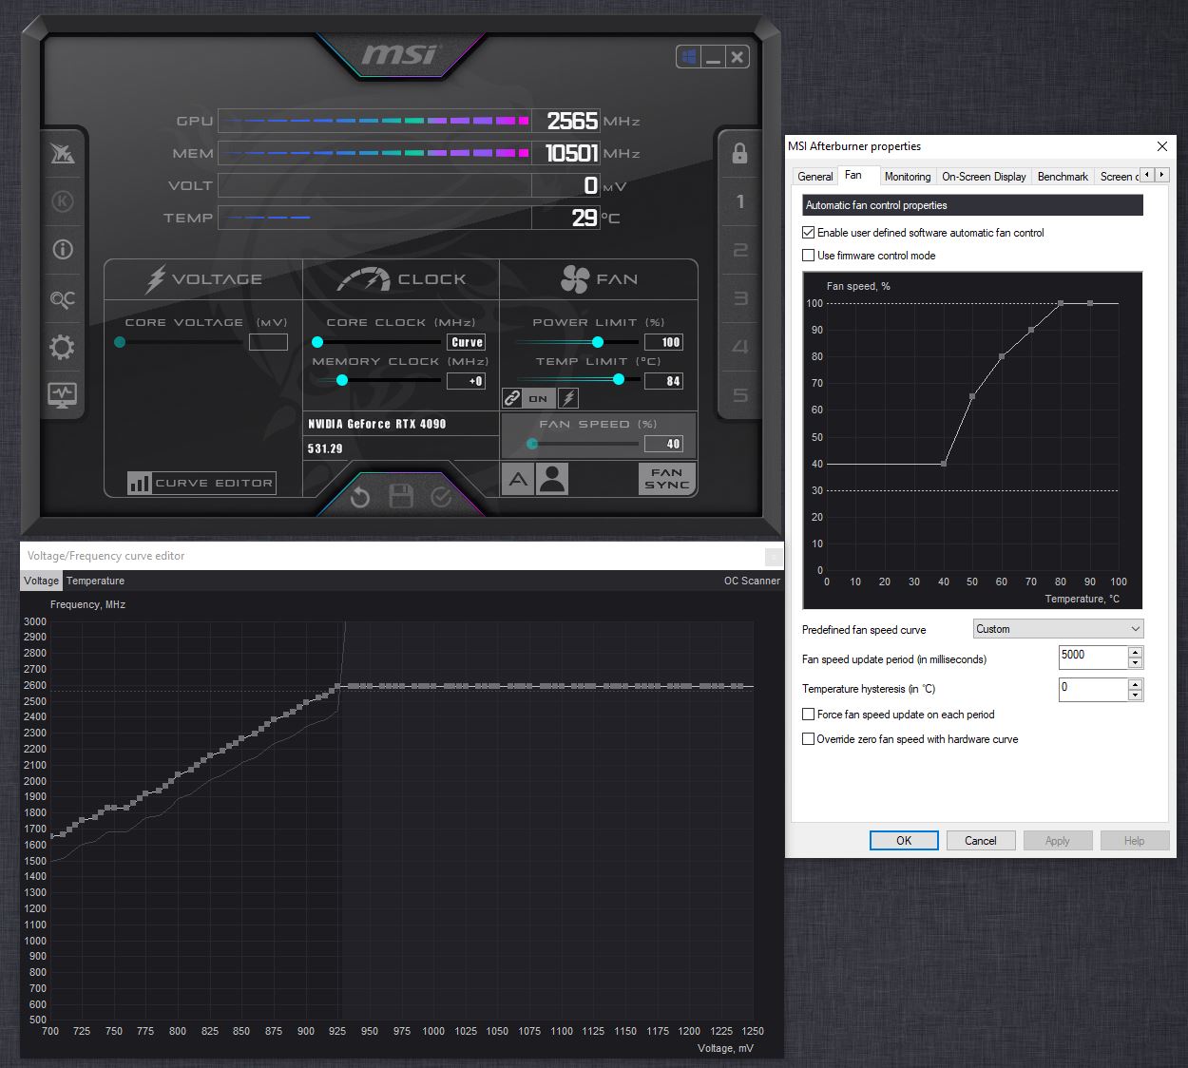Open MSI Kombustor from the jet icon
This screenshot has width=1188, height=1068.
pyautogui.click(x=63, y=153)
